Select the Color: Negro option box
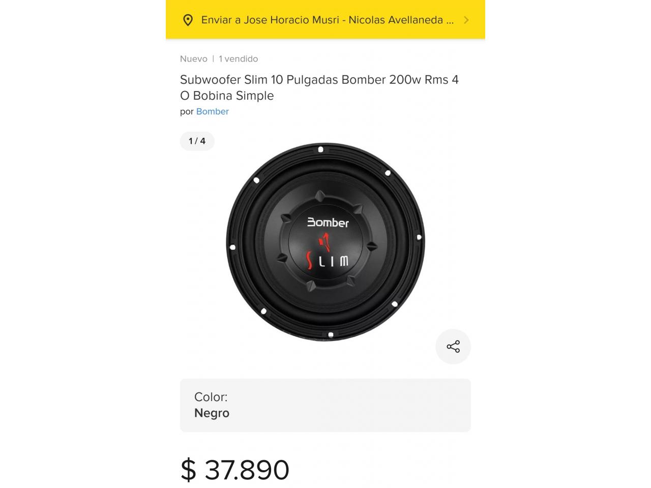The image size is (651, 488). 325,405
